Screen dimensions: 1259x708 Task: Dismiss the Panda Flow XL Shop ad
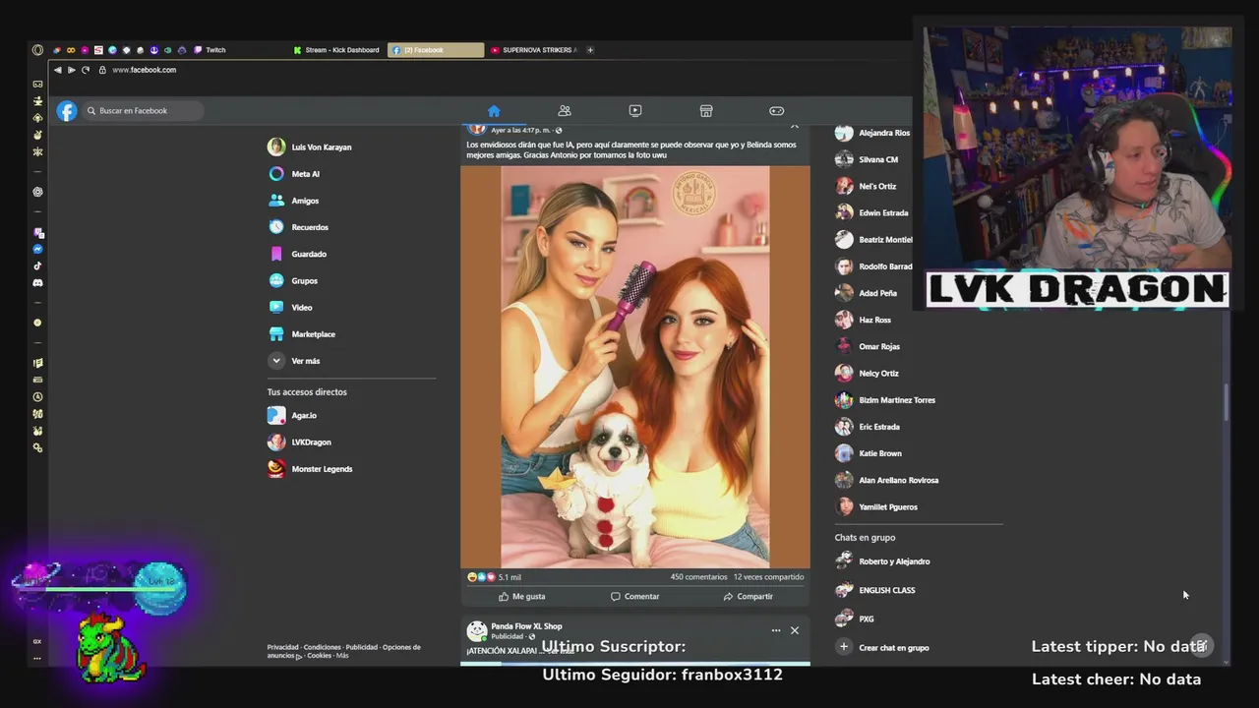(x=795, y=630)
